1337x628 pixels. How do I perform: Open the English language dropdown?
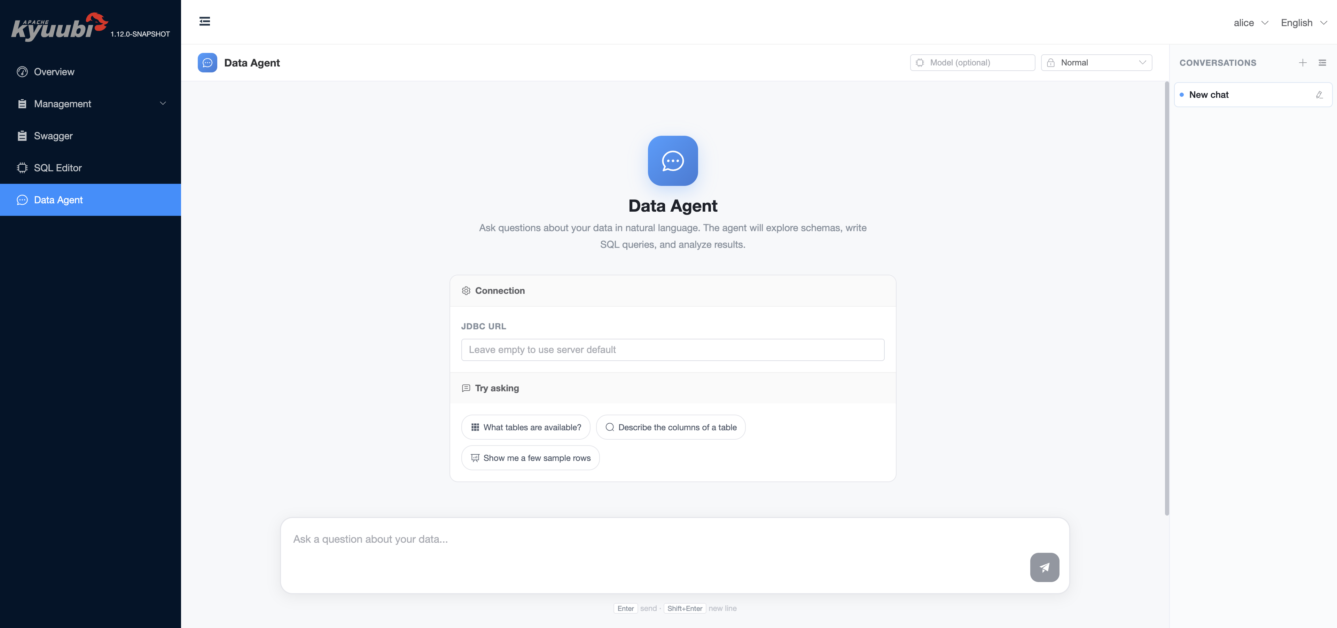[1303, 23]
